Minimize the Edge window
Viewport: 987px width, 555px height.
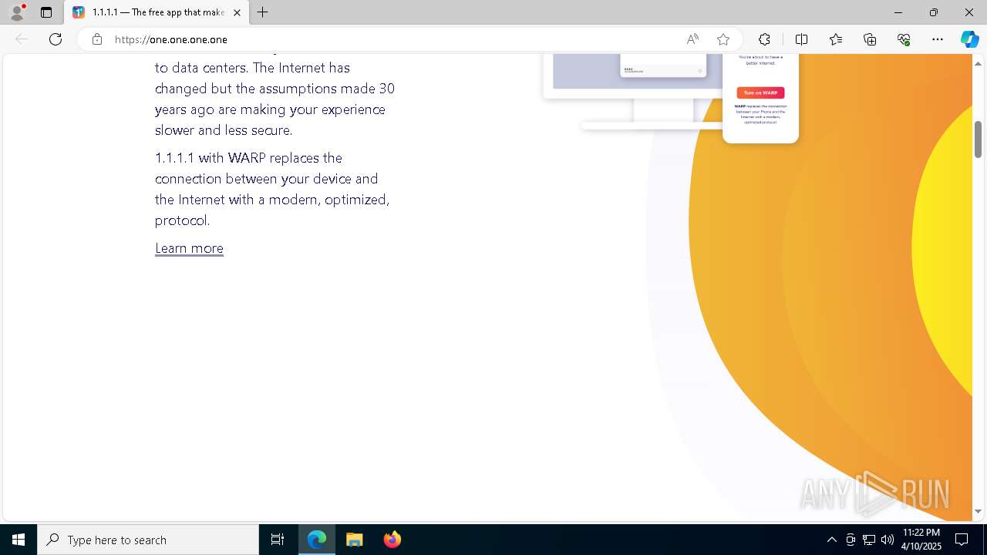[x=898, y=12]
